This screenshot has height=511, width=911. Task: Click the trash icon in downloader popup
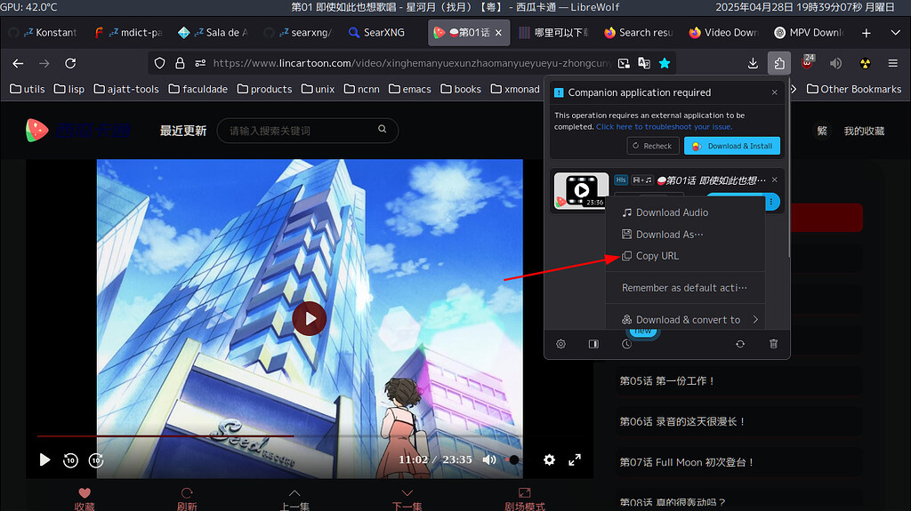click(x=773, y=344)
